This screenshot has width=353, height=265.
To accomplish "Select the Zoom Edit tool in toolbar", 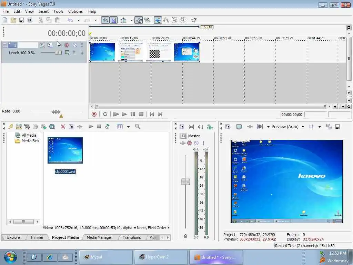I will click(x=183, y=20).
